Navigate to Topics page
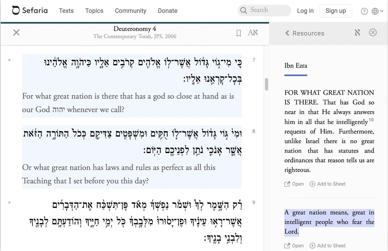The width and height of the screenshot is (388, 251). click(94, 11)
